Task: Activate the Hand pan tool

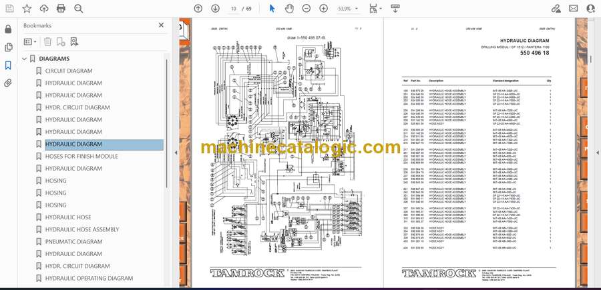Action: click(x=289, y=9)
